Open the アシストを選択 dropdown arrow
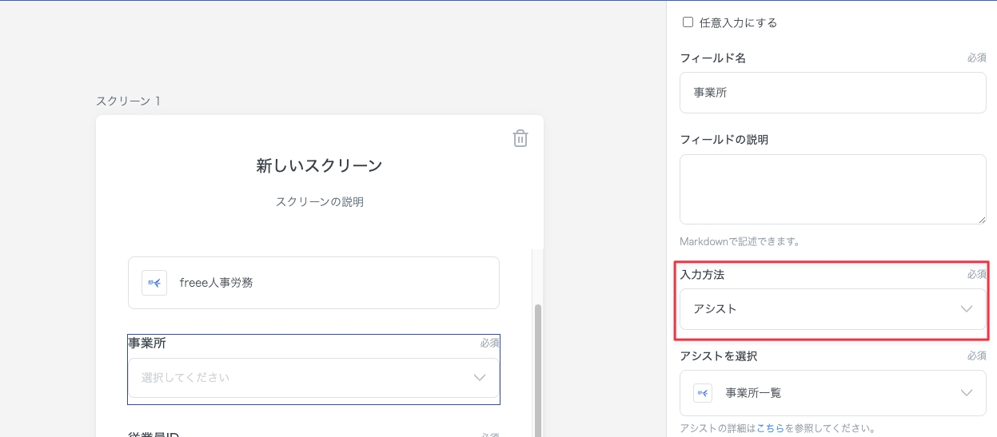 pos(966,393)
